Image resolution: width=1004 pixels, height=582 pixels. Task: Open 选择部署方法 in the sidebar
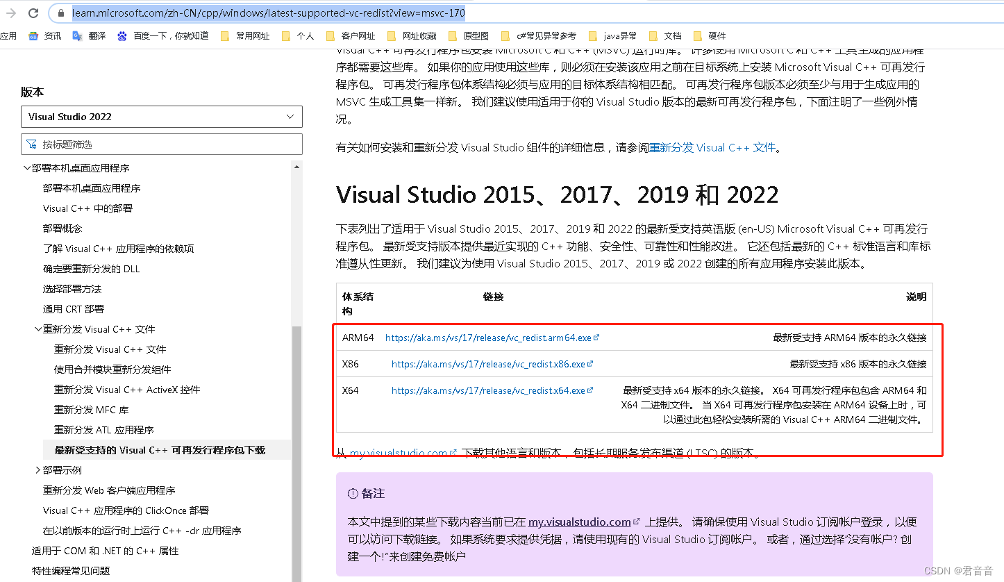coord(72,289)
